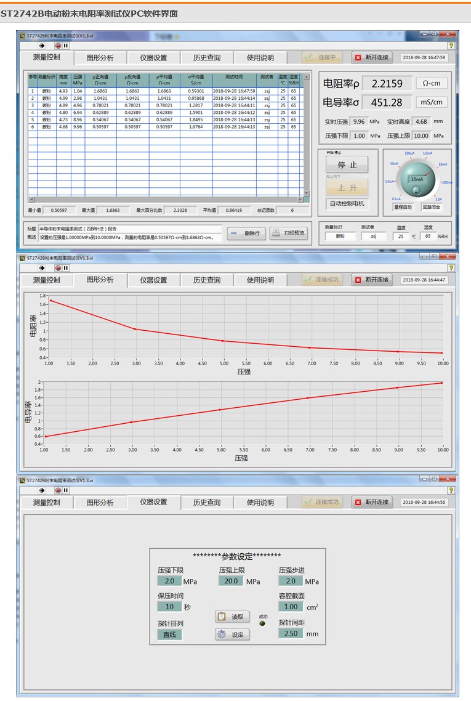Click the 10mA current range knob
The width and height of the screenshot is (471, 701).
(417, 179)
